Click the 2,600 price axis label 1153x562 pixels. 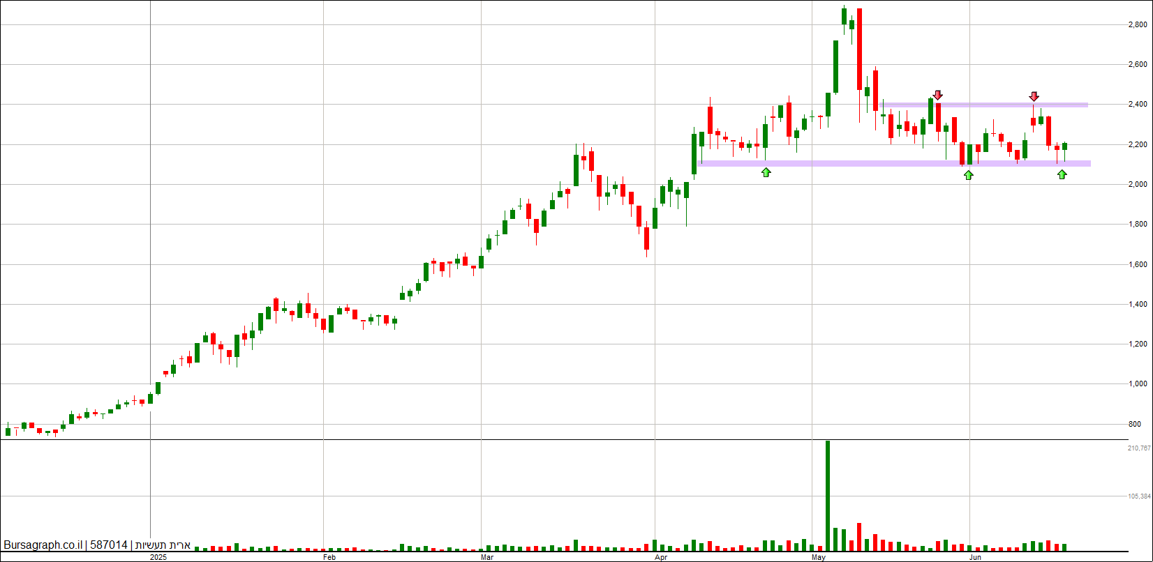(x=1138, y=65)
